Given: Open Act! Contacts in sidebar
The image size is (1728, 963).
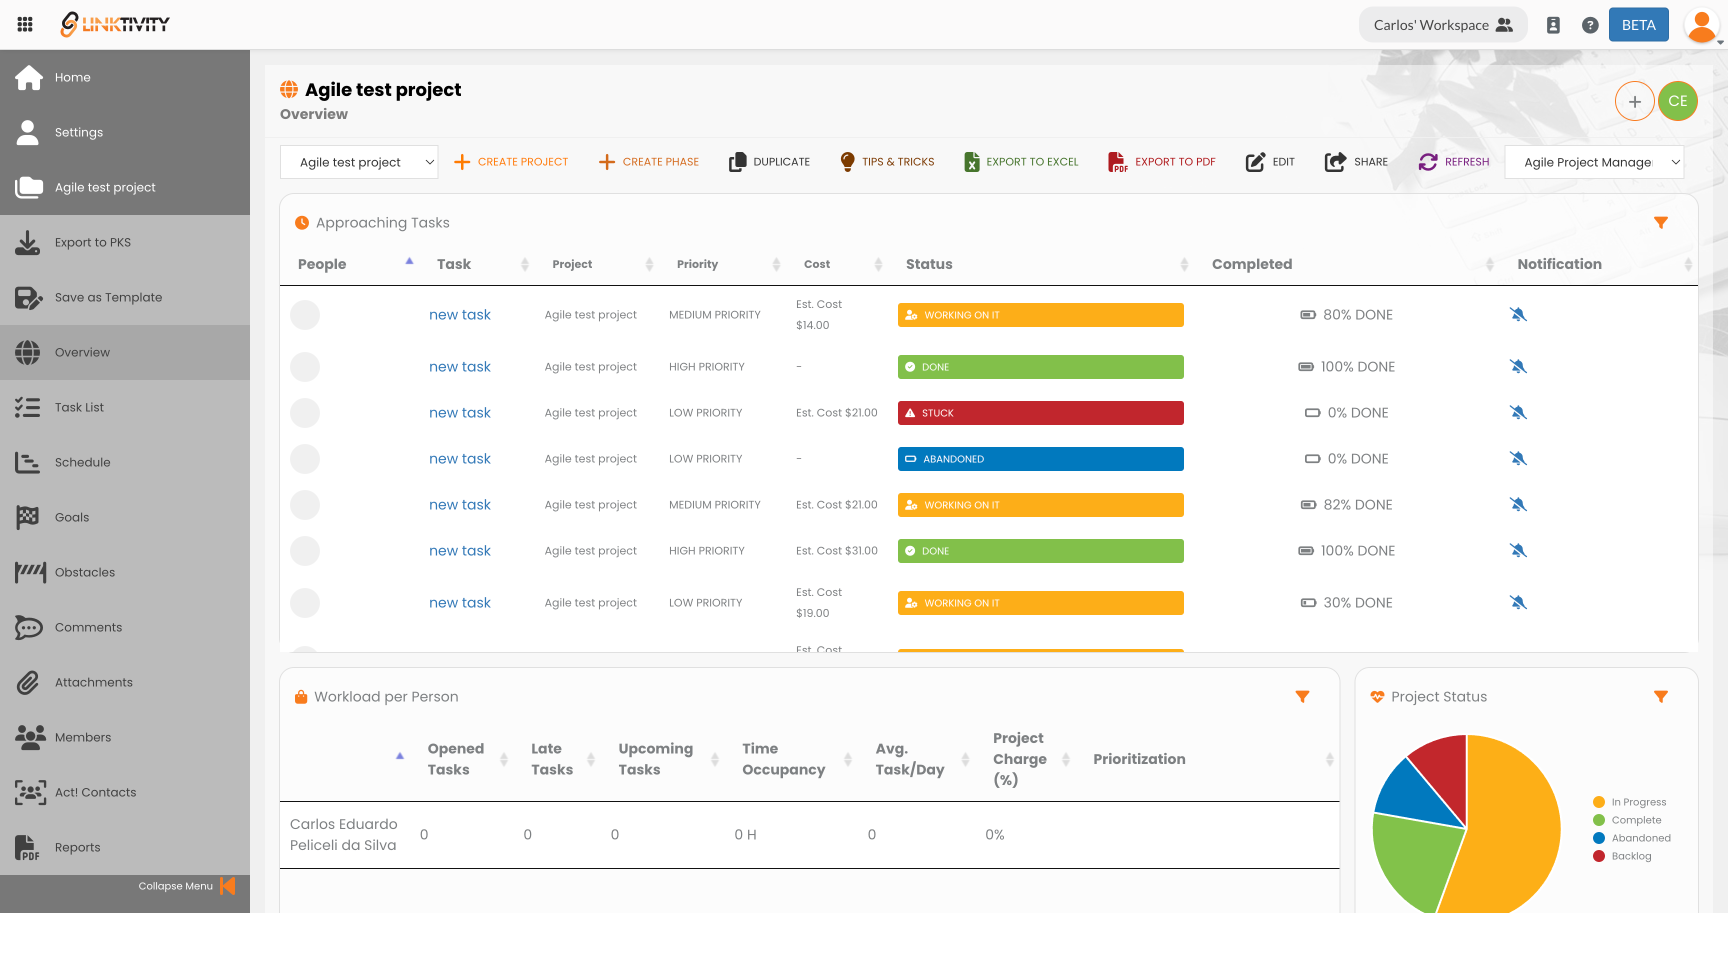Looking at the screenshot, I should [x=125, y=792].
